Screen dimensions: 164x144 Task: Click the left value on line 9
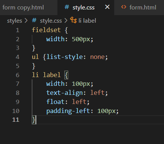79,102
